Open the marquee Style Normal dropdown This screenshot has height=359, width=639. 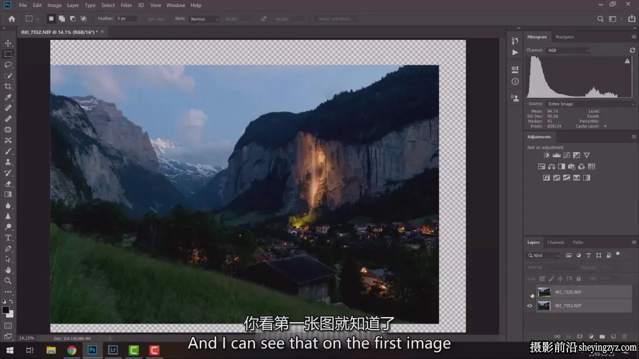coord(204,19)
